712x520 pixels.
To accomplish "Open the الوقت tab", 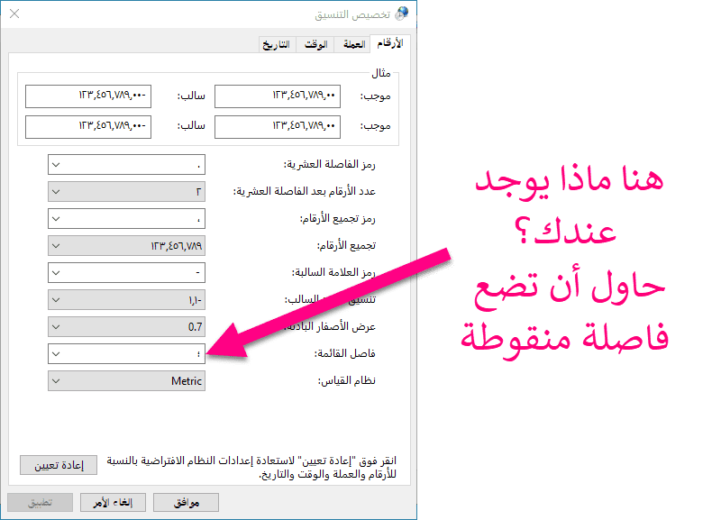I will click(x=315, y=44).
